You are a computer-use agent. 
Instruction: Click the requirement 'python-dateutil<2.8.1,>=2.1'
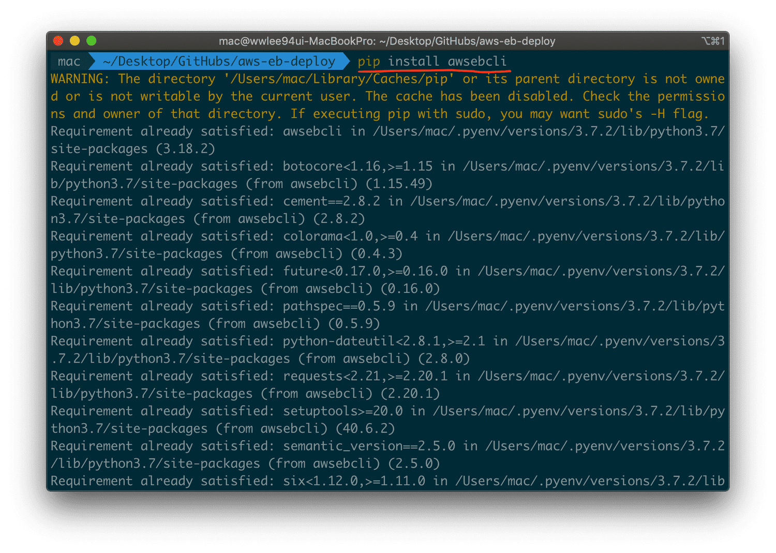tap(384, 341)
